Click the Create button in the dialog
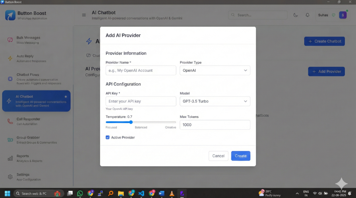This screenshot has width=356, height=198. coord(241,156)
